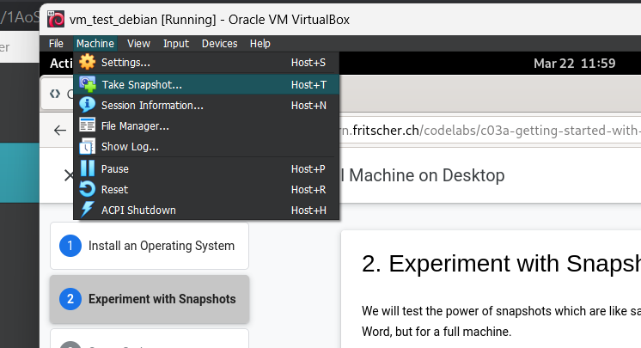Select step 2 Experiment with Snapshots
Screen dimensions: 641x348
150,299
